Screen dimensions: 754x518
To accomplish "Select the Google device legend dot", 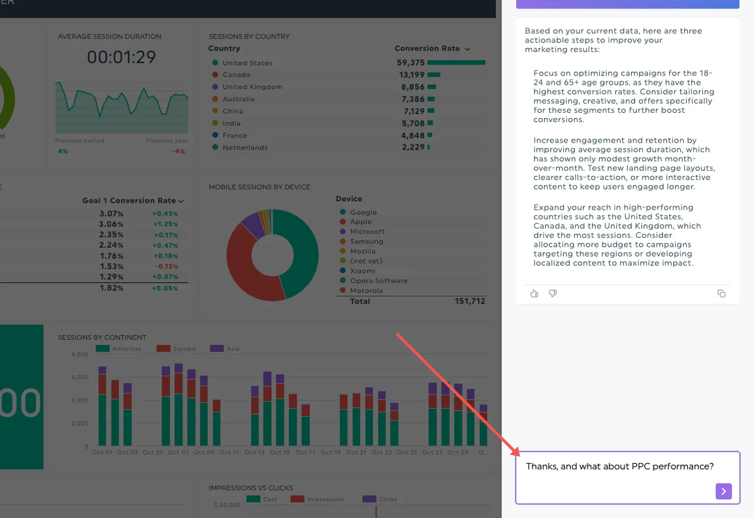I will tap(342, 212).
